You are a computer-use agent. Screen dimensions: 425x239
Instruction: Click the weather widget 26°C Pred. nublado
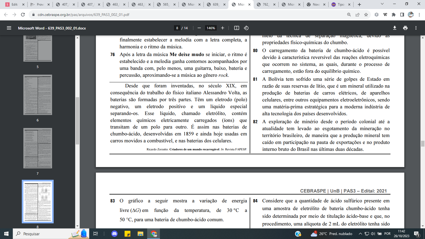[x=331, y=234]
